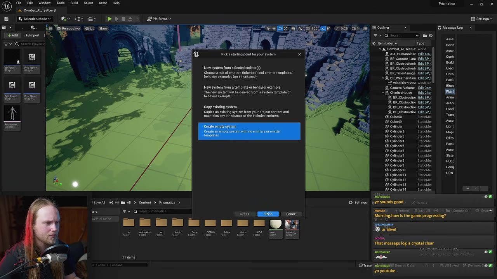Image resolution: width=497 pixels, height=279 pixels.
Task: Start Play in Editor with the green play button
Action: 109,19
